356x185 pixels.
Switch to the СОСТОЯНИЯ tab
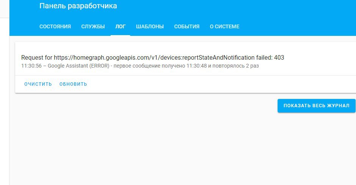coord(55,26)
